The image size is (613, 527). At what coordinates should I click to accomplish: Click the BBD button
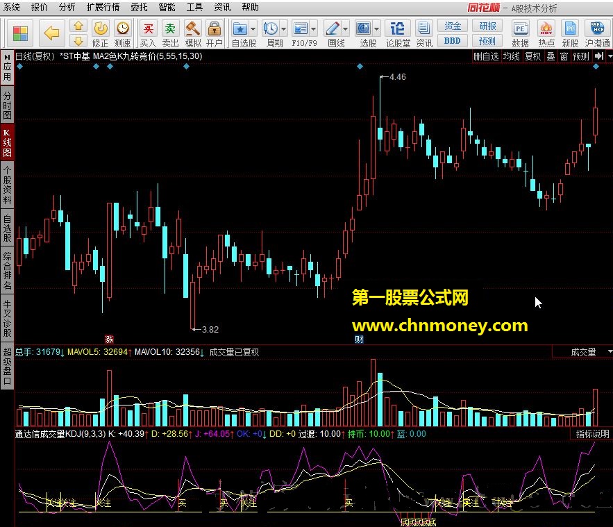(453, 41)
